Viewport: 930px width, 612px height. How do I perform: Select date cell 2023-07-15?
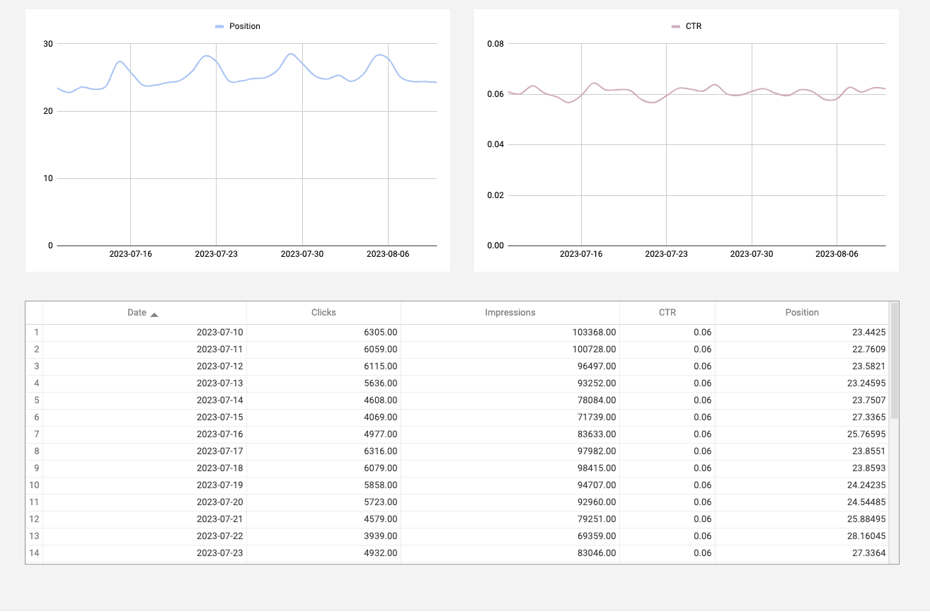click(220, 417)
